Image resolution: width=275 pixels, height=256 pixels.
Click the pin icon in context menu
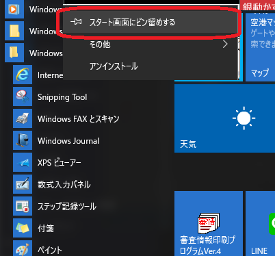[76, 22]
